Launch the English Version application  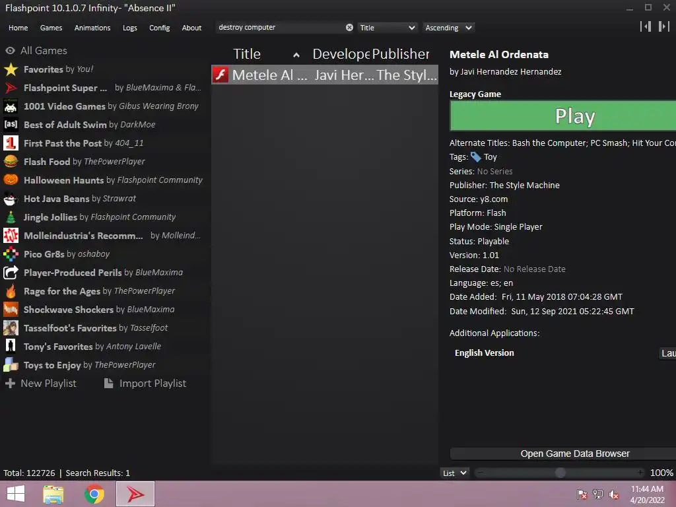668,353
